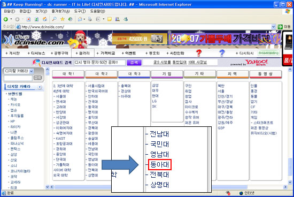Viewport: 294px width, 197px height.
Task: Open the HP brand link in sidebar
Action: [13, 122]
